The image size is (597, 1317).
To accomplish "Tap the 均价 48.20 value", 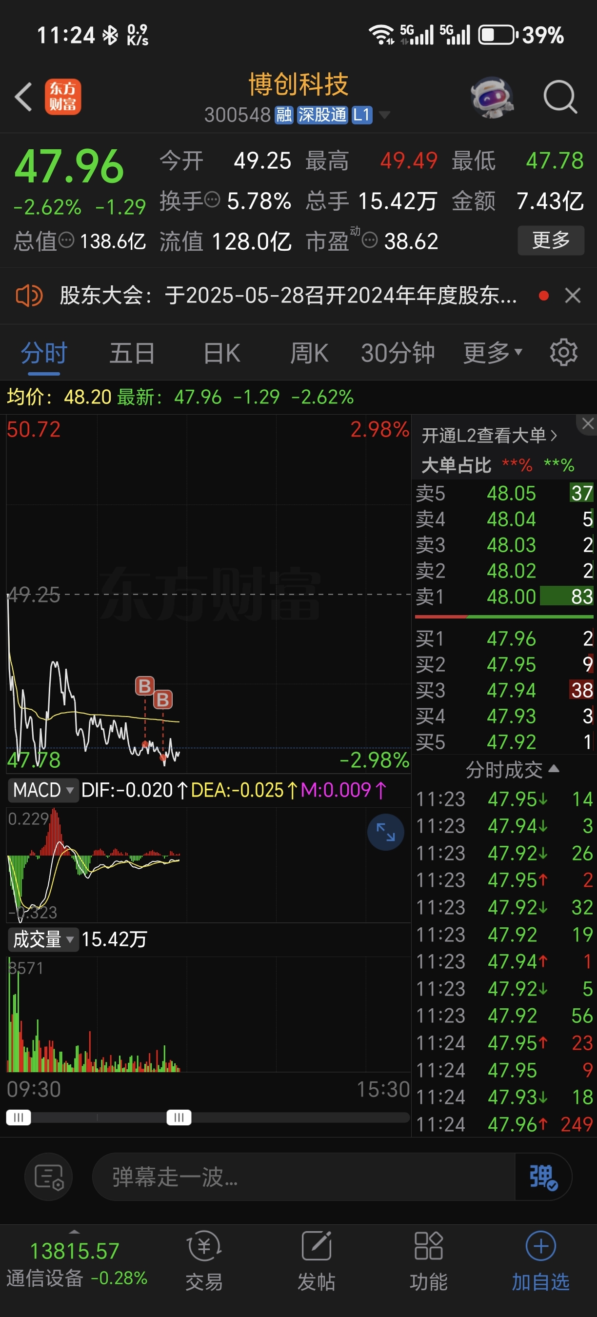I will [60, 397].
